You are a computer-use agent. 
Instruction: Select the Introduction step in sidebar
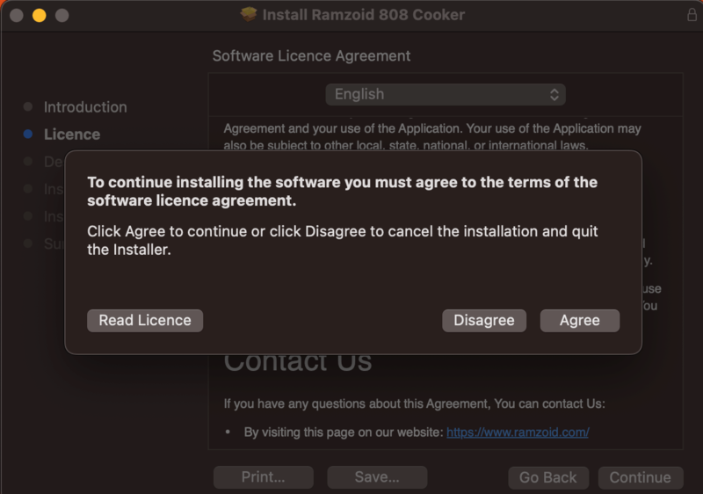point(85,107)
